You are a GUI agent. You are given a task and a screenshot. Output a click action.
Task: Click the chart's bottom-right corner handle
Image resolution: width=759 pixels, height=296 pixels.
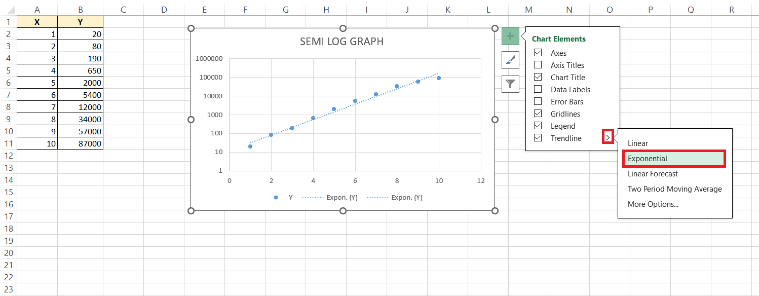click(495, 211)
